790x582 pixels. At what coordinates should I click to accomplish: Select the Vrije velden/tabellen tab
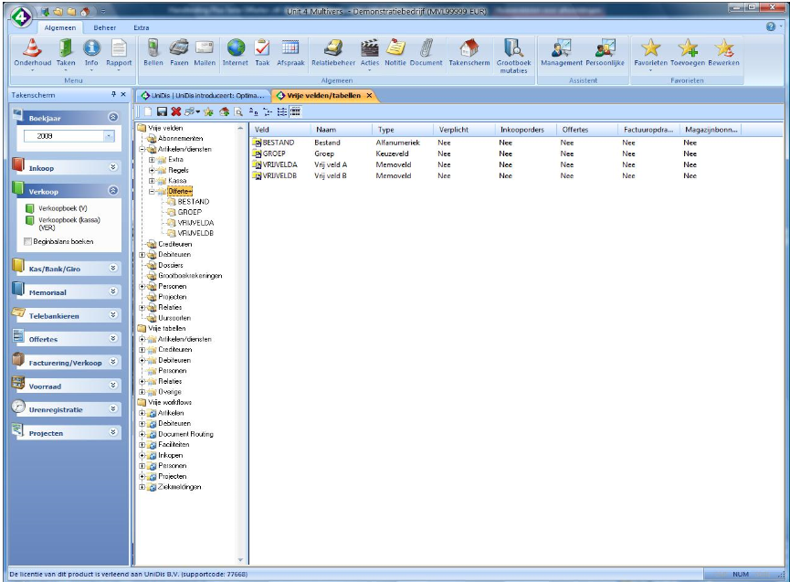coord(323,95)
